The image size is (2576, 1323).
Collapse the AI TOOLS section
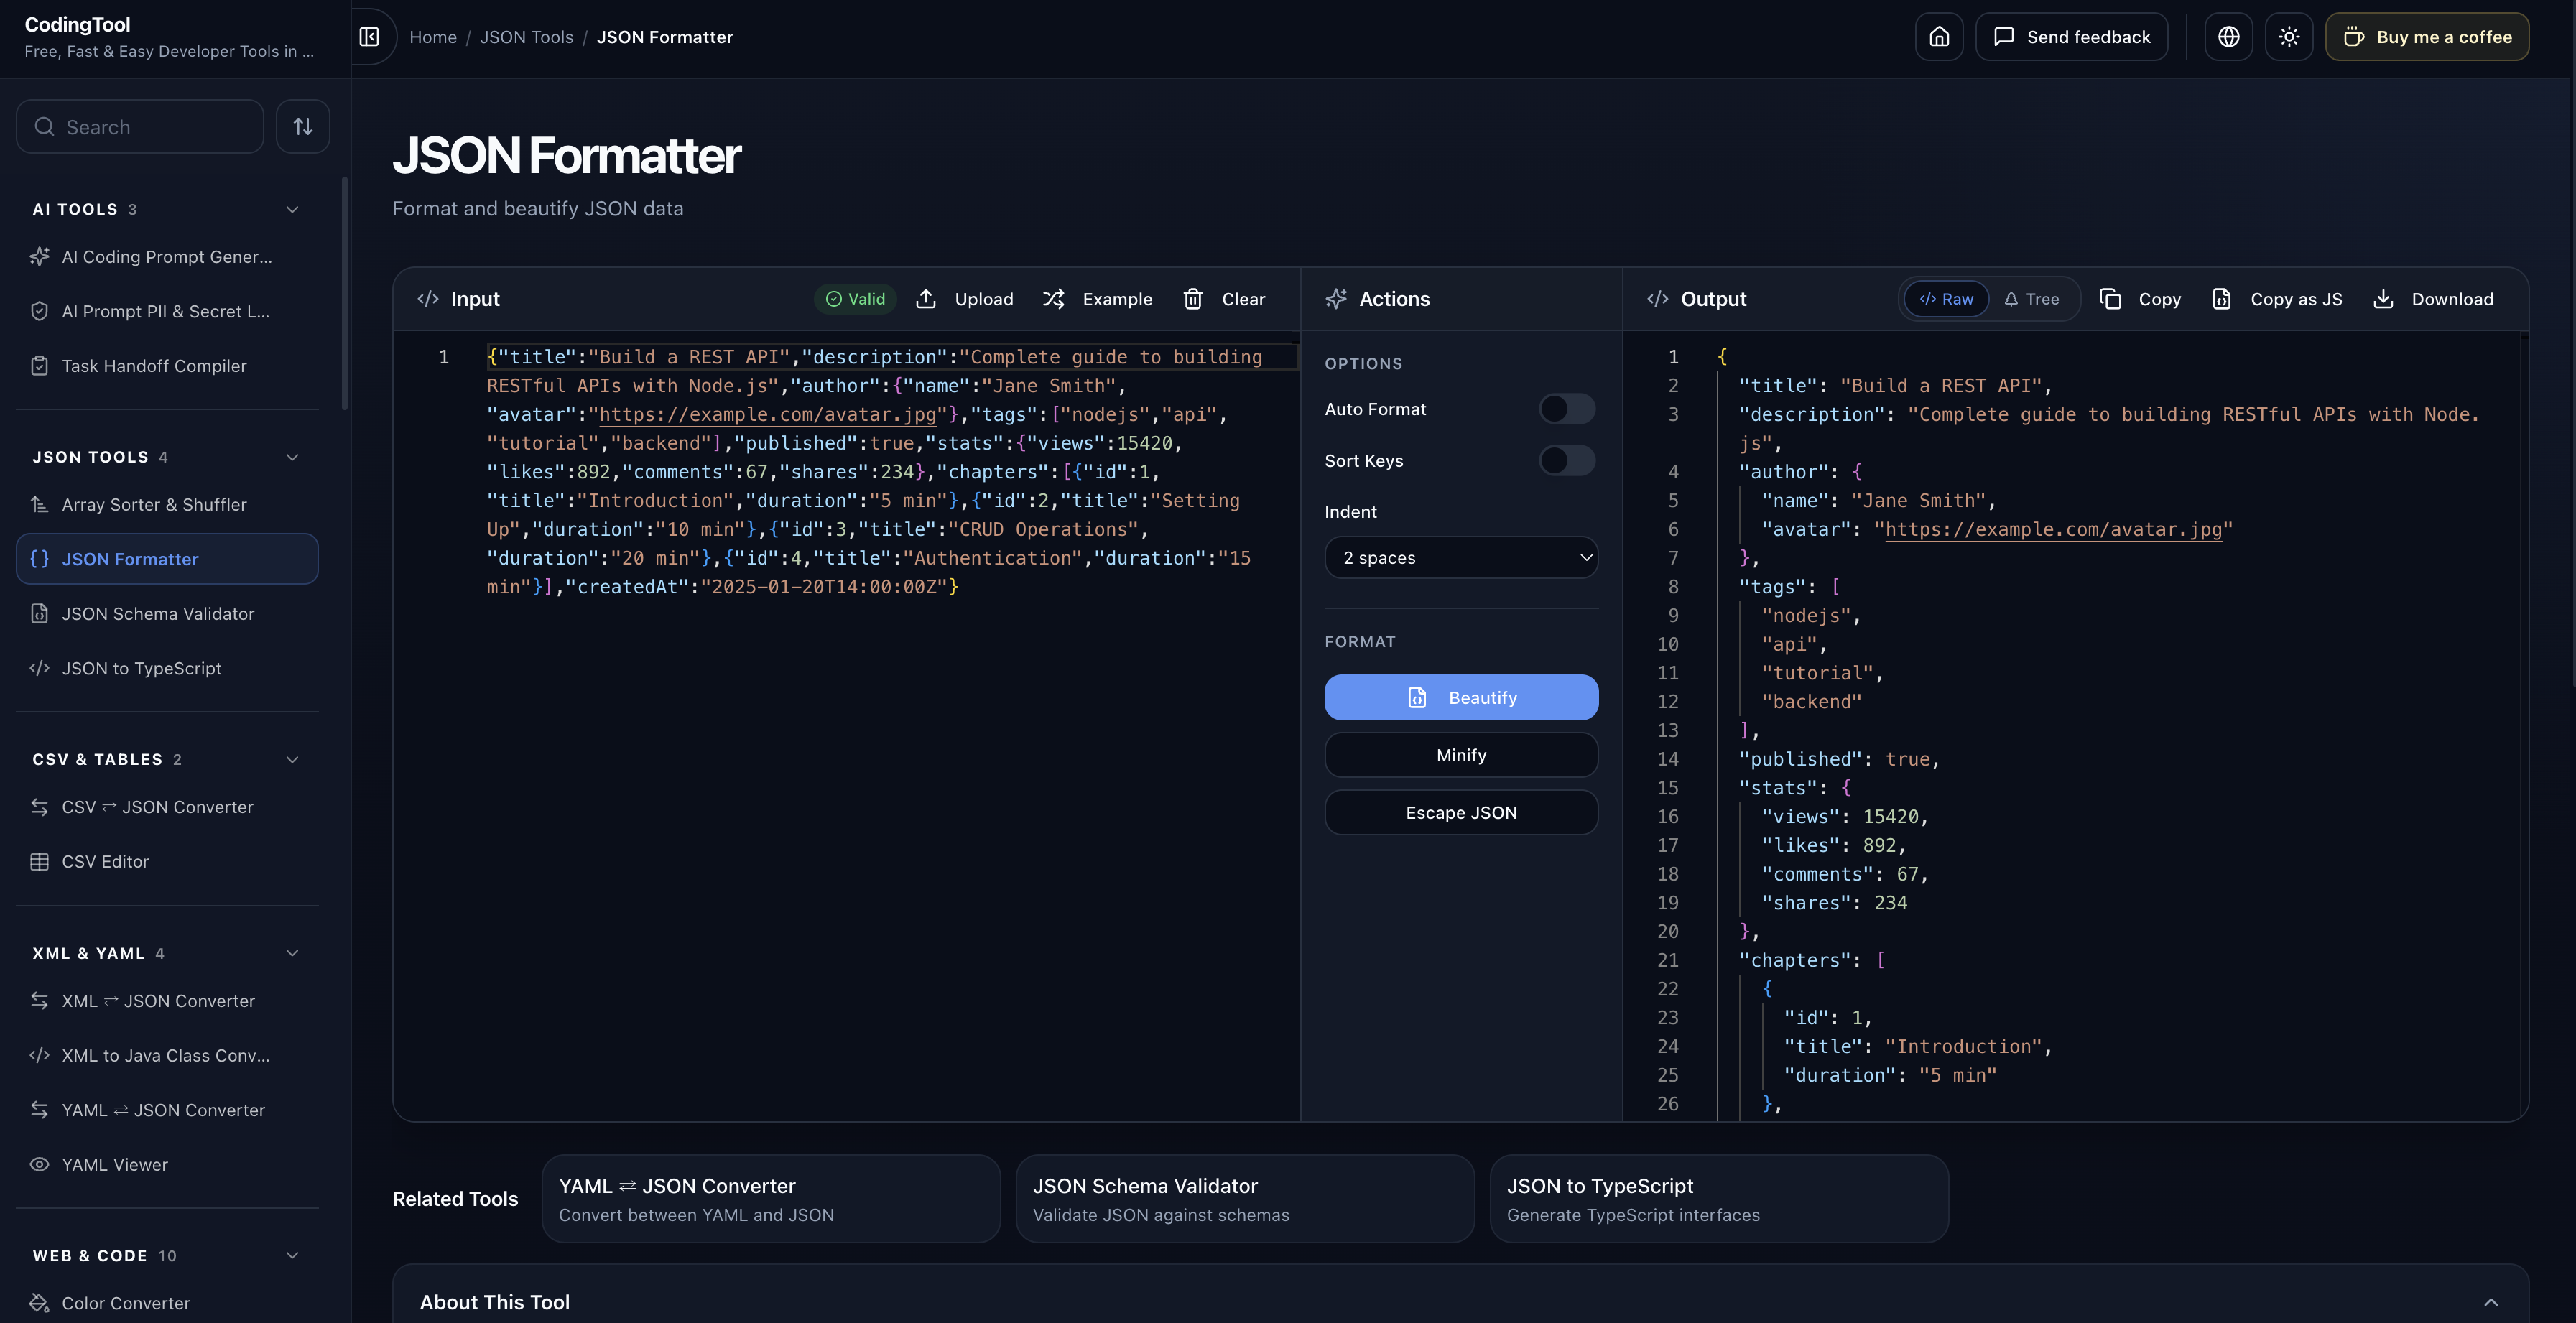tap(292, 209)
